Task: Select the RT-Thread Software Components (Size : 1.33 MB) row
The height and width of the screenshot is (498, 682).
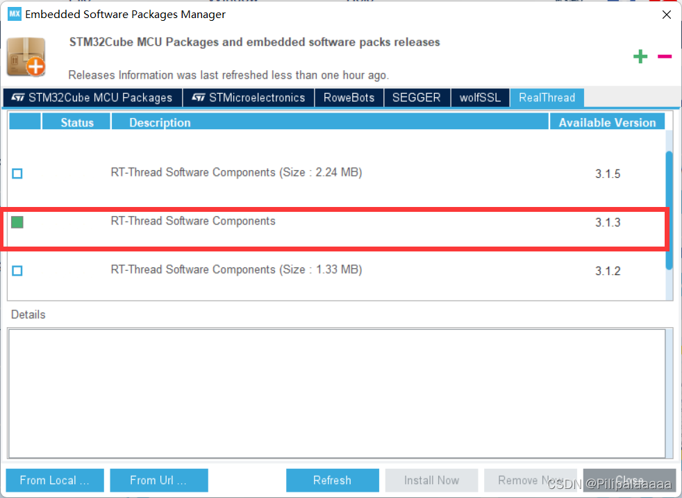Action: pyautogui.click(x=337, y=270)
